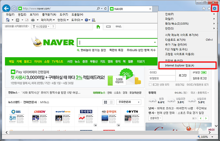Open the 안전(S) dropdown in command bar
The height and width of the screenshot is (141, 220).
pyautogui.click(x=63, y=20)
